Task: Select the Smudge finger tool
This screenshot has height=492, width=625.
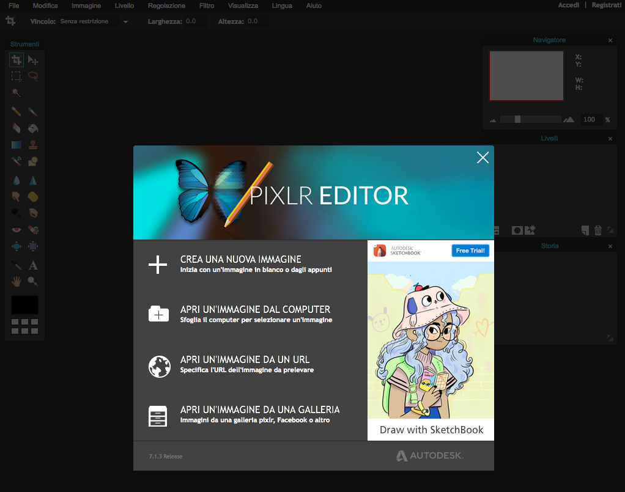Action: click(17, 197)
